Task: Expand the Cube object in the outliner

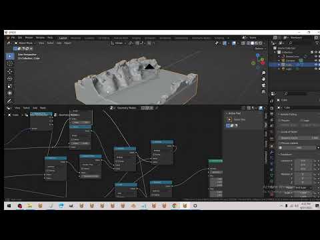Action: tap(279, 65)
